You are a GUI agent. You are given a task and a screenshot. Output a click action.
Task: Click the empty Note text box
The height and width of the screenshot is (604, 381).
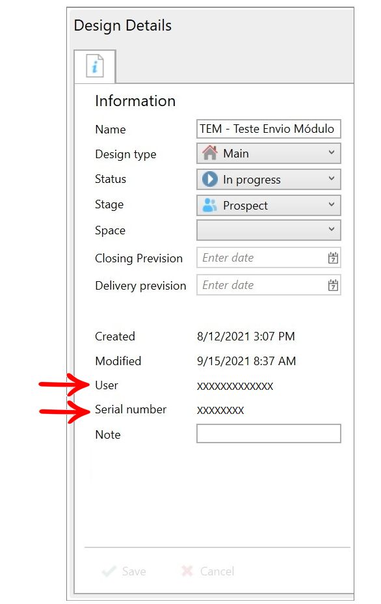(x=269, y=433)
